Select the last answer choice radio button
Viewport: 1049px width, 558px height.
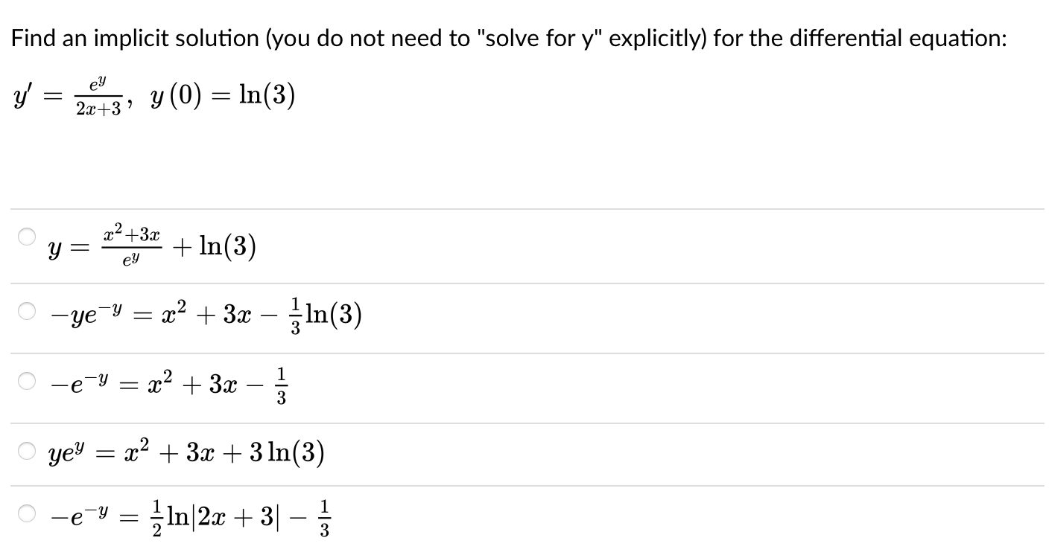coord(25,512)
